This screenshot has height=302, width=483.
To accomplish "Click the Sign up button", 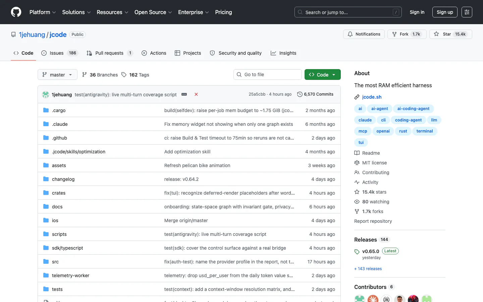I will [445, 12].
